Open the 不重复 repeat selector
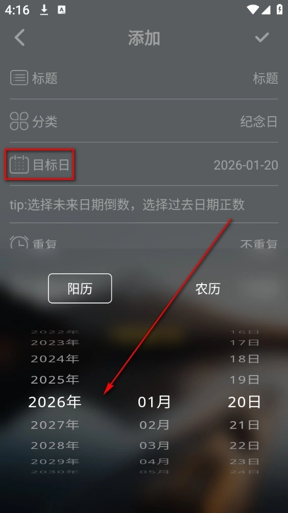Viewport: 288px width, 513px height. [258, 243]
